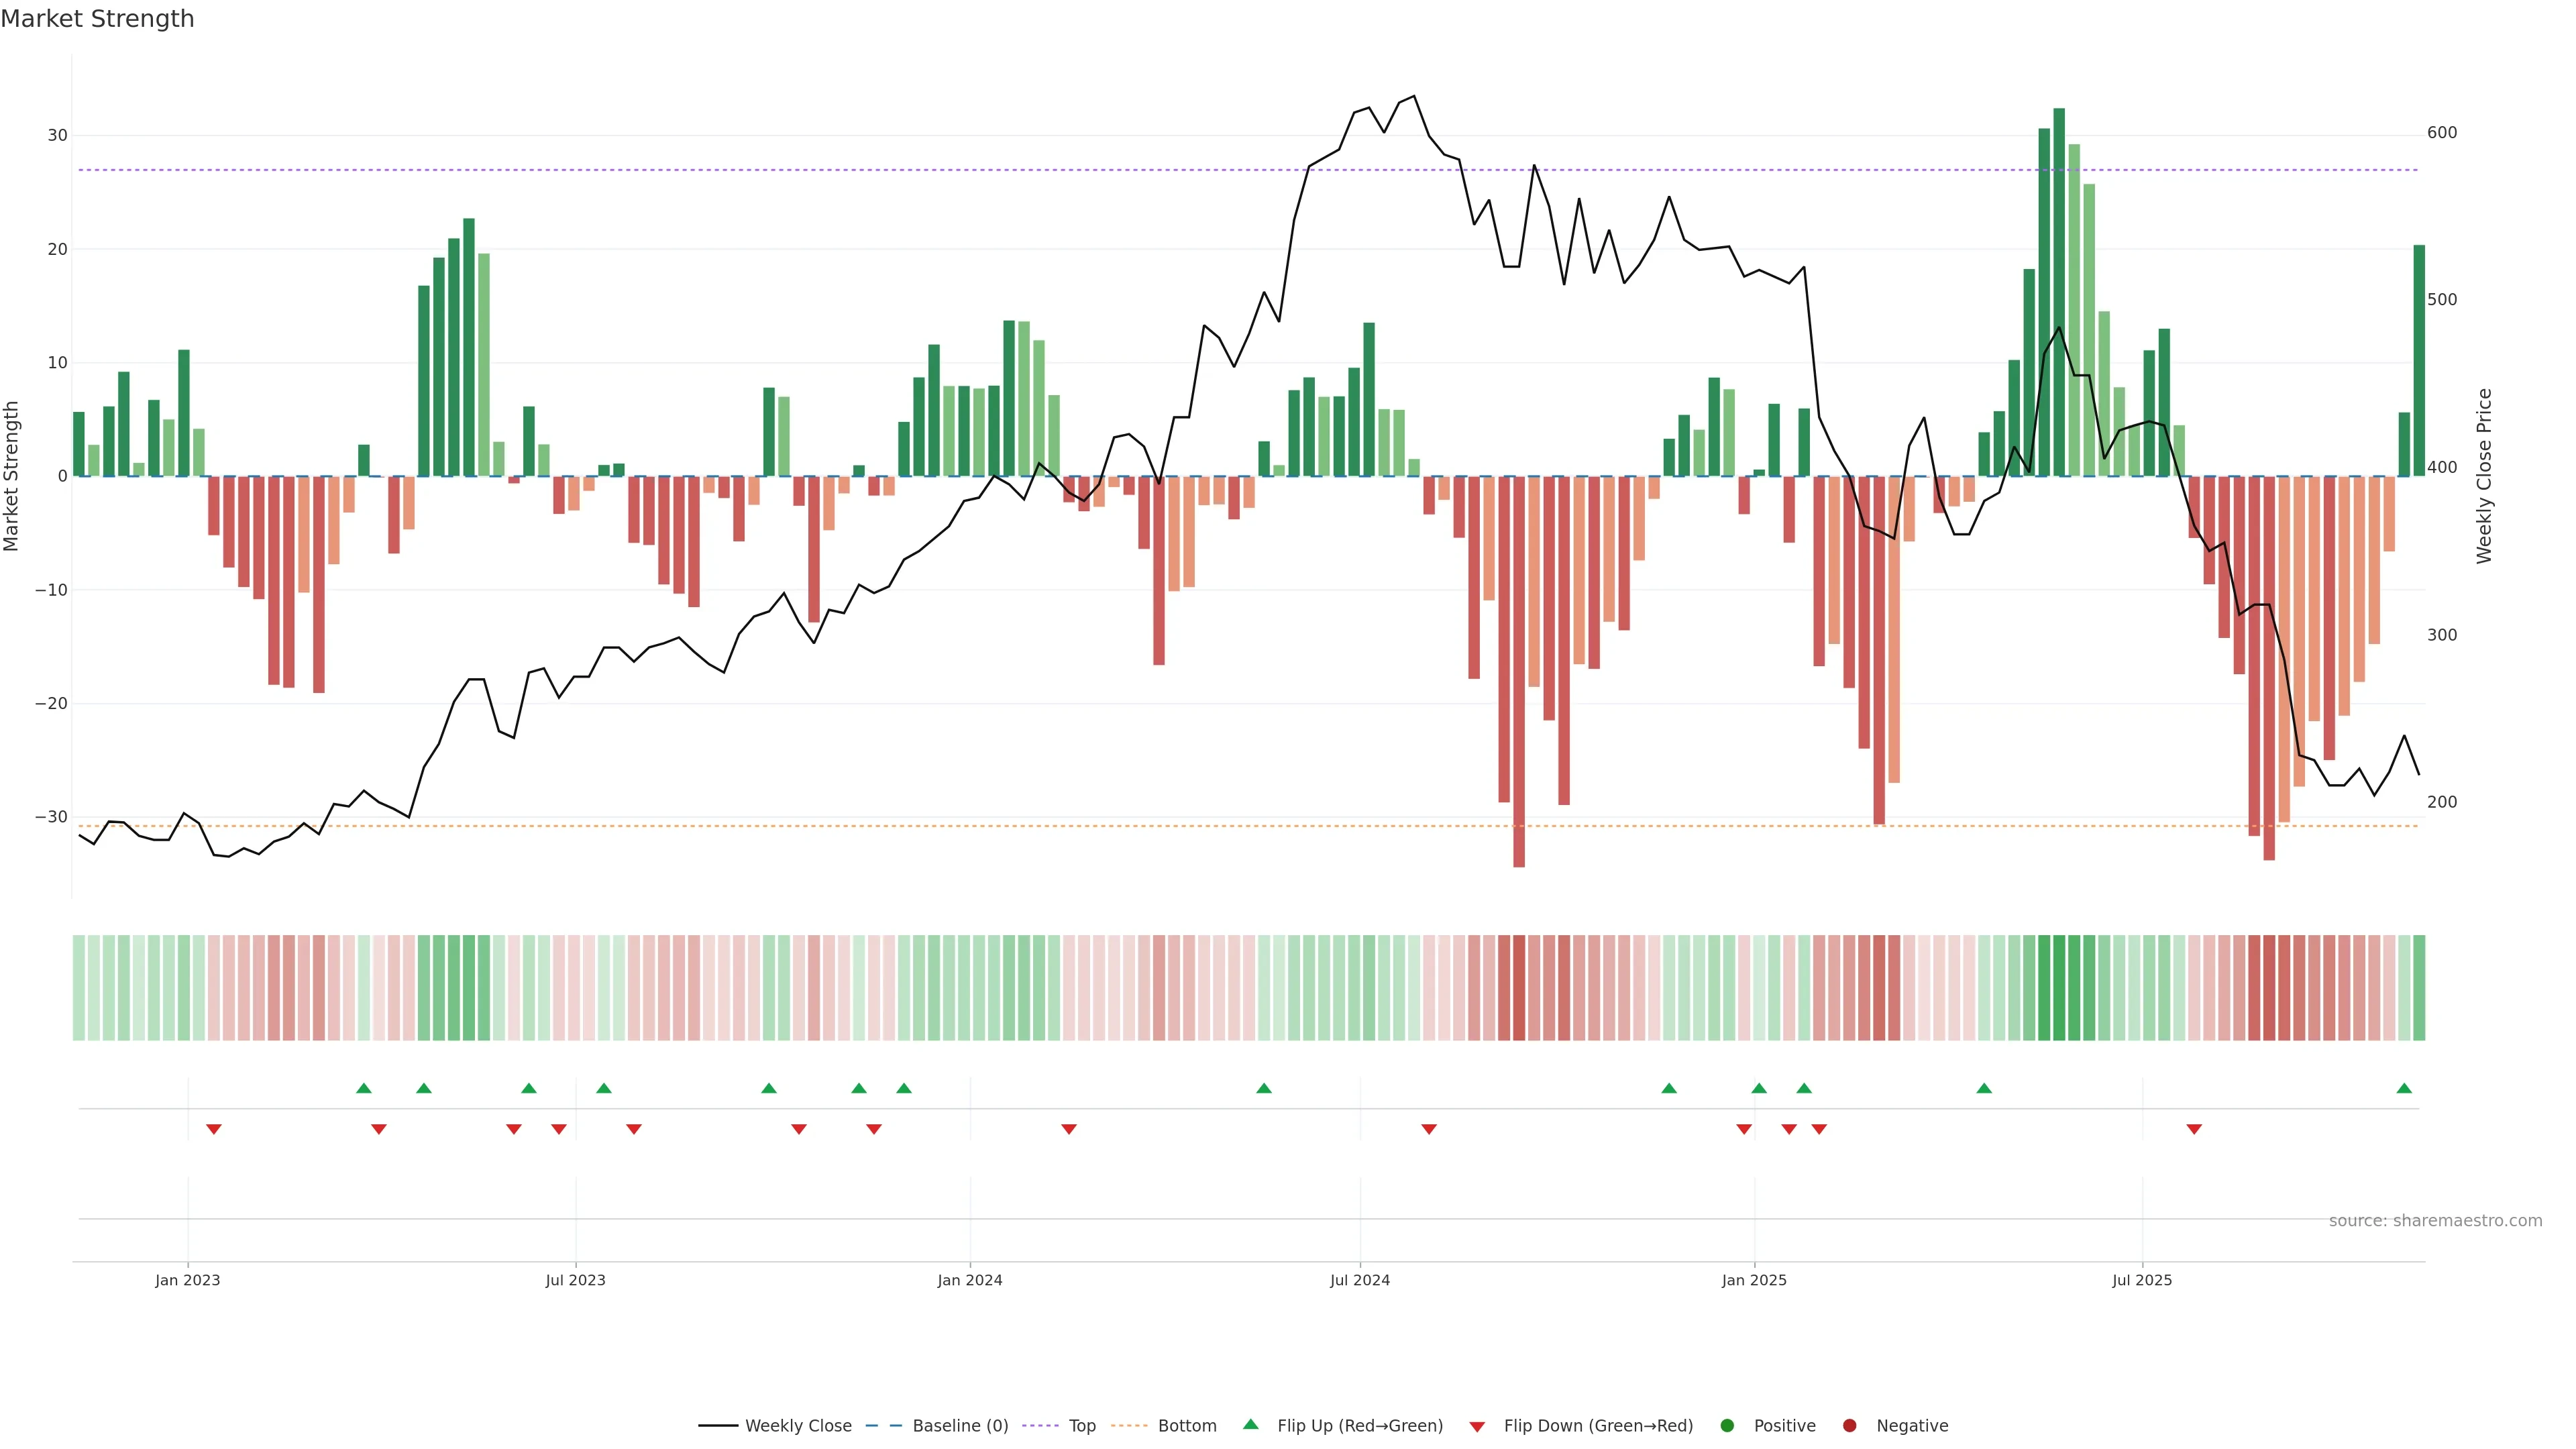This screenshot has width=2576, height=1449.
Task: Click the first red flip-down triangle marker
Action: [x=213, y=1129]
